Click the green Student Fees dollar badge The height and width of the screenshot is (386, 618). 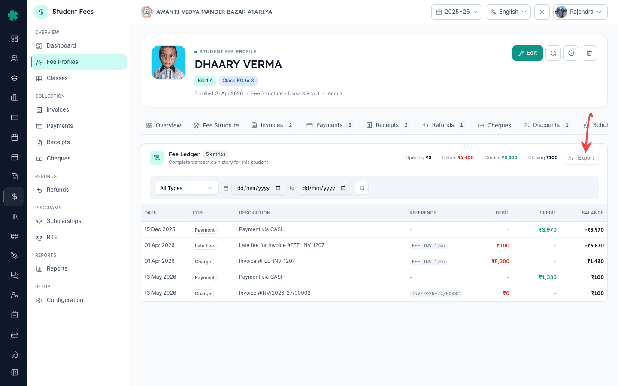(41, 12)
